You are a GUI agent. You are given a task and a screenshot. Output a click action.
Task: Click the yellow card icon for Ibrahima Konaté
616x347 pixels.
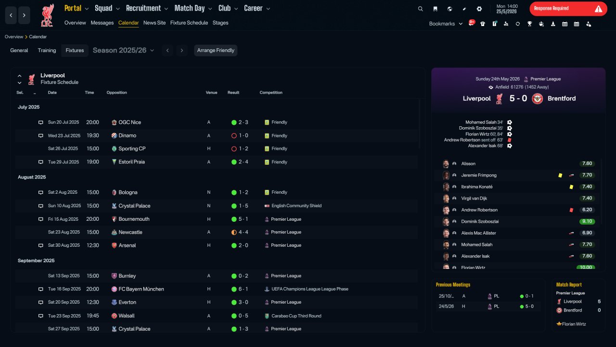[571, 187]
